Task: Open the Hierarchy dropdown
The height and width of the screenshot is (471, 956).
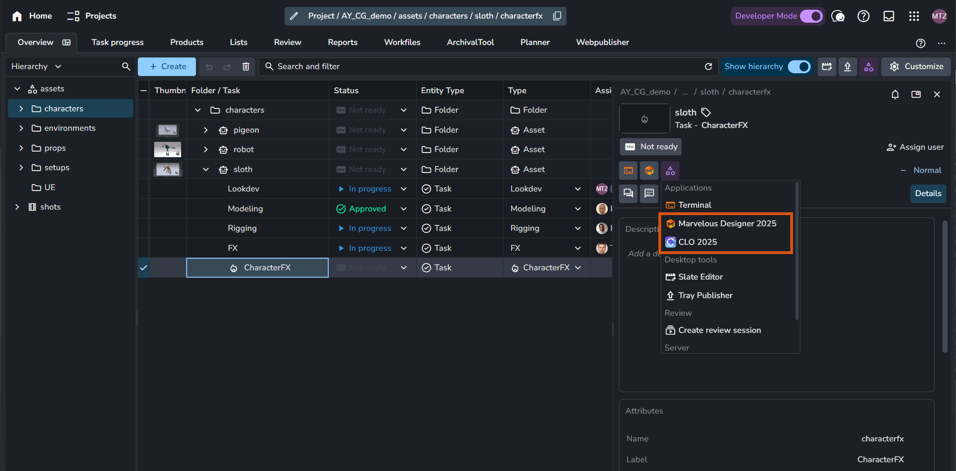Action: tap(37, 66)
